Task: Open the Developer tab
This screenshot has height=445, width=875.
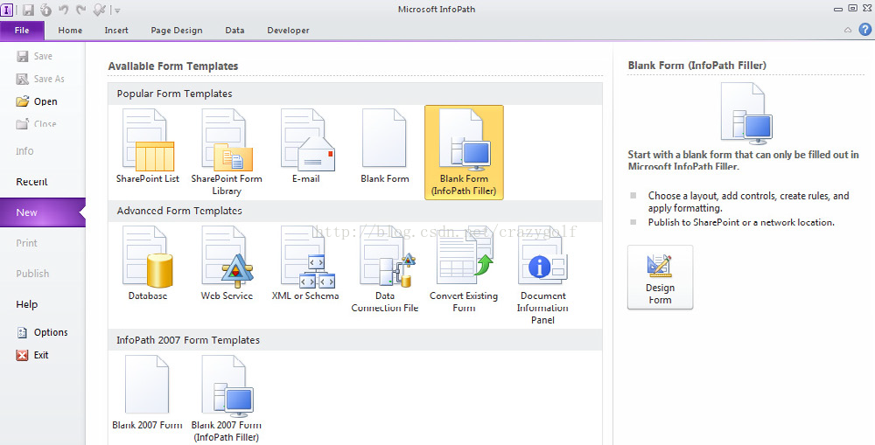Action: pos(288,30)
